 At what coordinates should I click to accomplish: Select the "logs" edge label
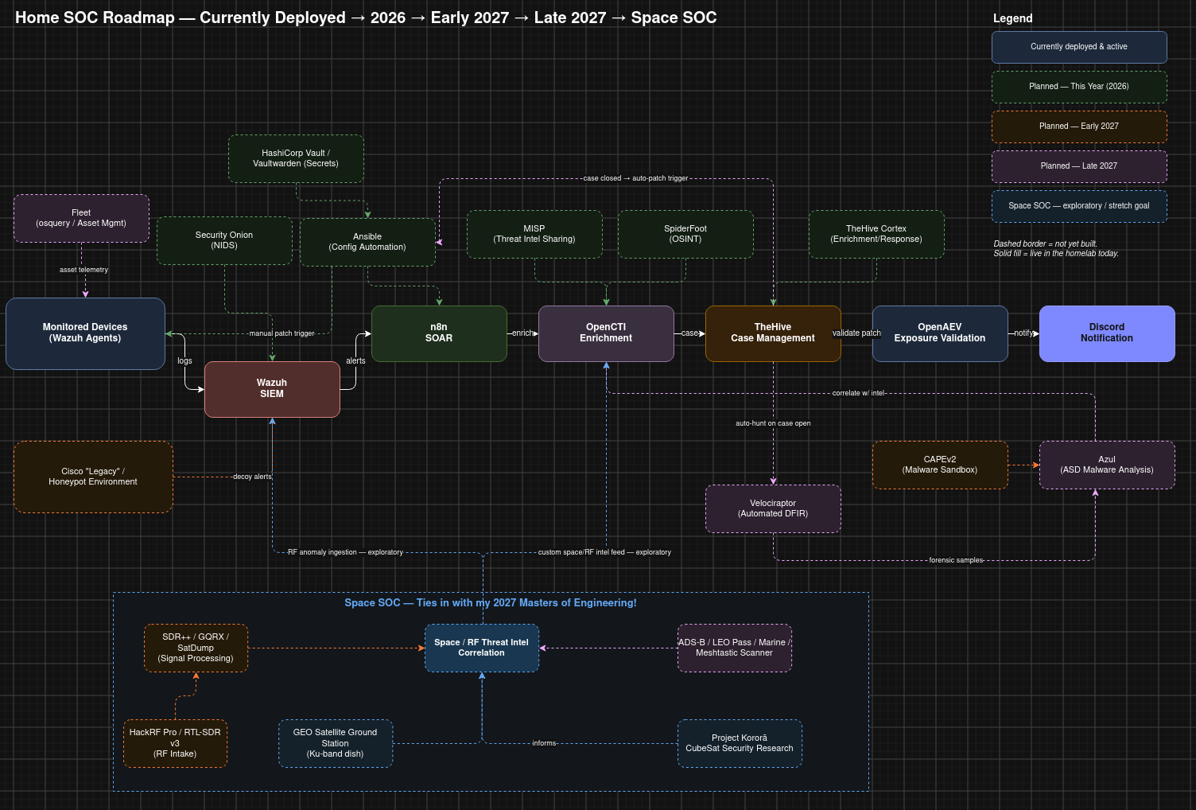tap(184, 361)
